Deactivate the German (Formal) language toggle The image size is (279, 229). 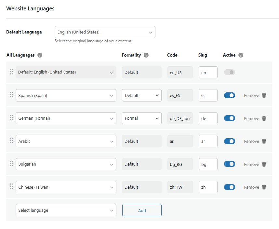(x=230, y=118)
